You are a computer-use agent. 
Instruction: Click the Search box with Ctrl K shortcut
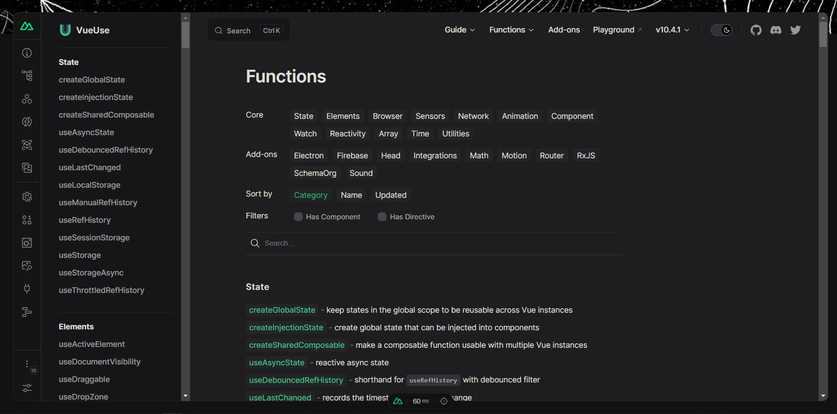[x=248, y=30]
